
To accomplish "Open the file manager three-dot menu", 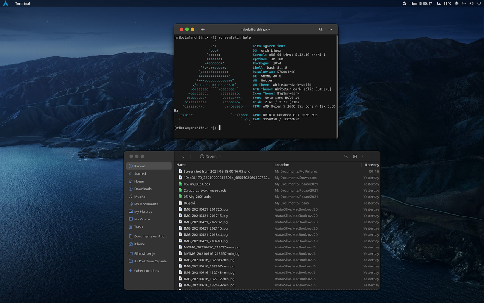I will click(x=372, y=156).
